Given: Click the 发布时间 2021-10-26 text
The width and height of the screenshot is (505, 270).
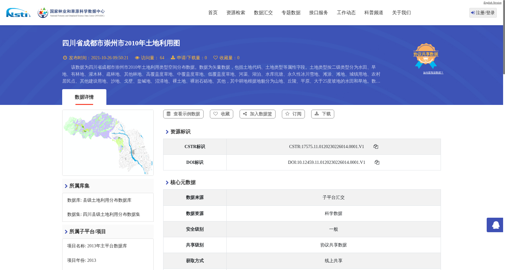Looking at the screenshot, I should pyautogui.click(x=98, y=58).
